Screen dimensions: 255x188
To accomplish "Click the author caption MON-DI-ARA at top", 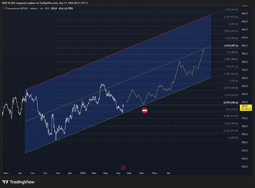I will 8,3.
